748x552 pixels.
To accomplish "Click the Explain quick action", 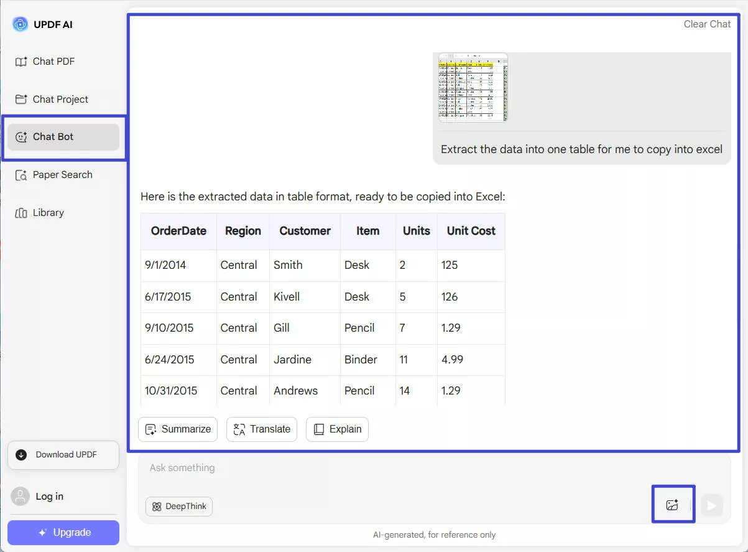I will click(x=337, y=429).
